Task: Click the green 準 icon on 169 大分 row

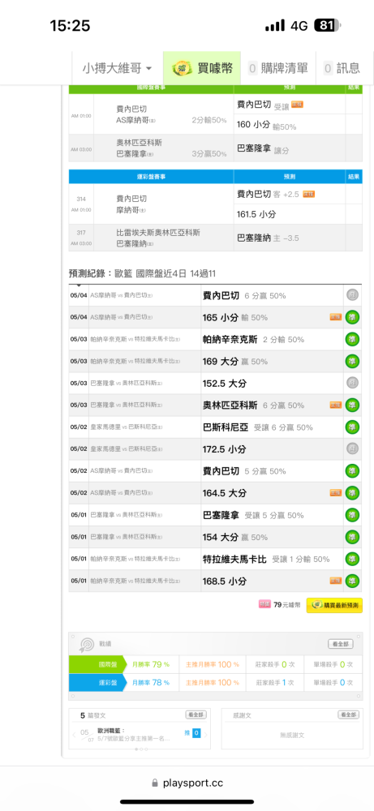Action: click(352, 362)
